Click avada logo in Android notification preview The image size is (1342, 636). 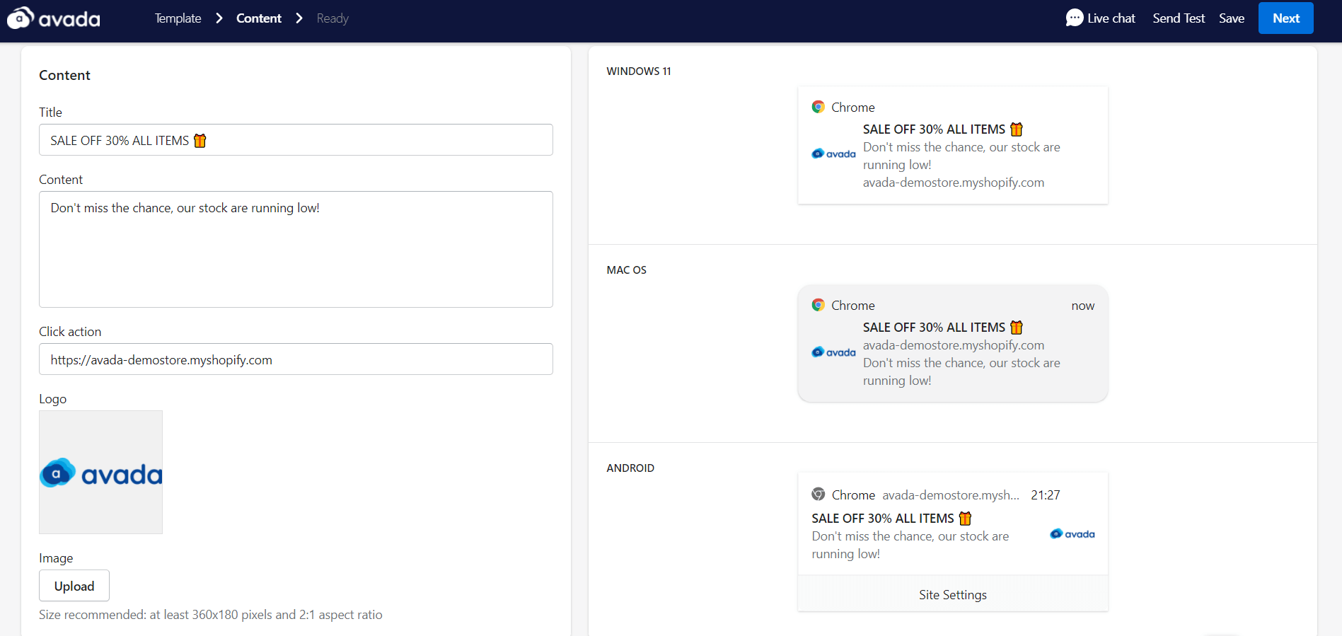point(1072,534)
